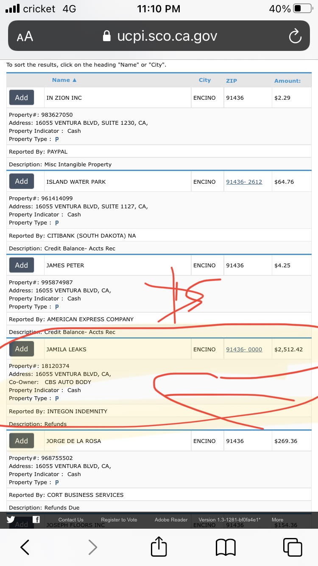Reload the page with the refresh icon
This screenshot has width=318, height=566.
[295, 36]
